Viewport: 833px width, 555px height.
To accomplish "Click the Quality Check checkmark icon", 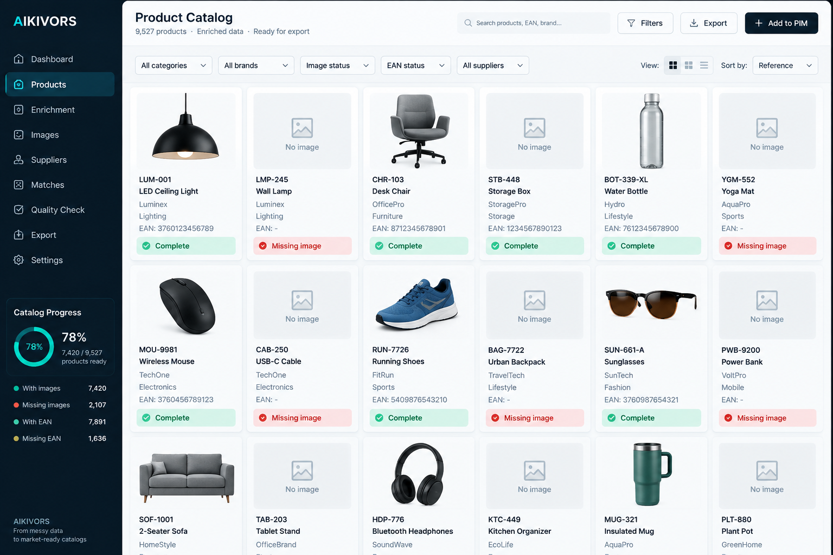I will (x=18, y=210).
